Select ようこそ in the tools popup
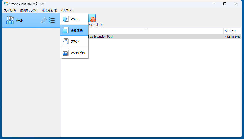This screenshot has height=139, width=244. (x=74, y=19)
